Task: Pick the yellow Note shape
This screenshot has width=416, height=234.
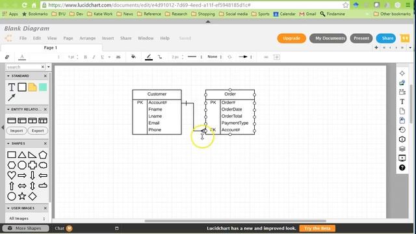Action: pyautogui.click(x=32, y=87)
